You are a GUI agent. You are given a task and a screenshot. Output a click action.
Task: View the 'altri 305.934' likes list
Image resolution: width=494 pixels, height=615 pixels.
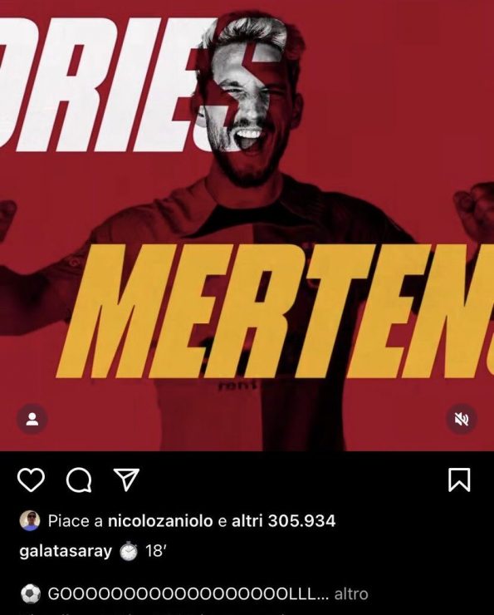pyautogui.click(x=284, y=521)
